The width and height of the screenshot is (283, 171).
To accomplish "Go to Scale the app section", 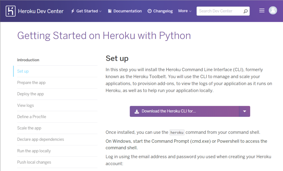I will point(29,128).
